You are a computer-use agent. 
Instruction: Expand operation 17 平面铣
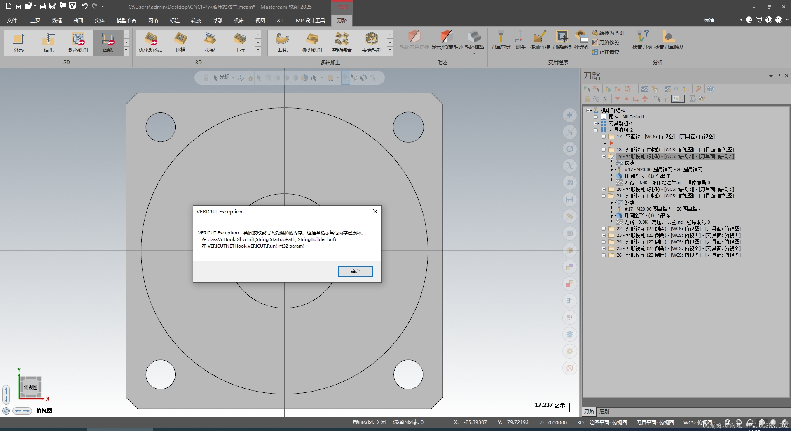(x=604, y=137)
